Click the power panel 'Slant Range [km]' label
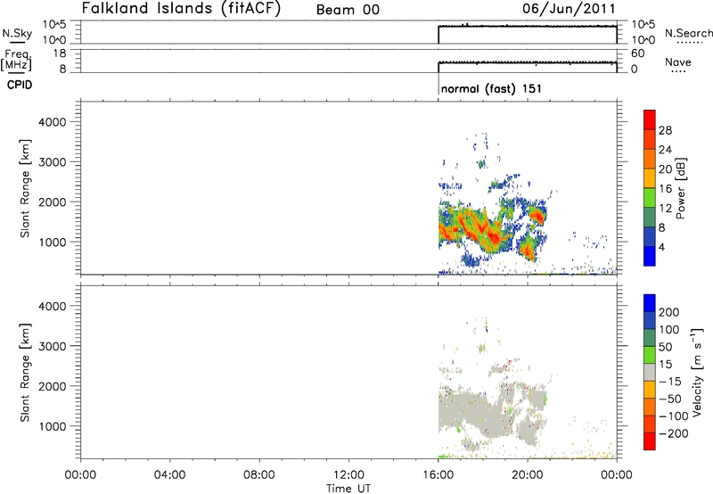 pos(25,188)
